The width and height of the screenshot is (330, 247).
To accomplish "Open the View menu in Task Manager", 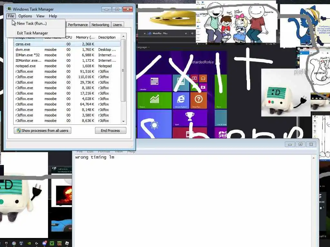I will click(x=40, y=16).
